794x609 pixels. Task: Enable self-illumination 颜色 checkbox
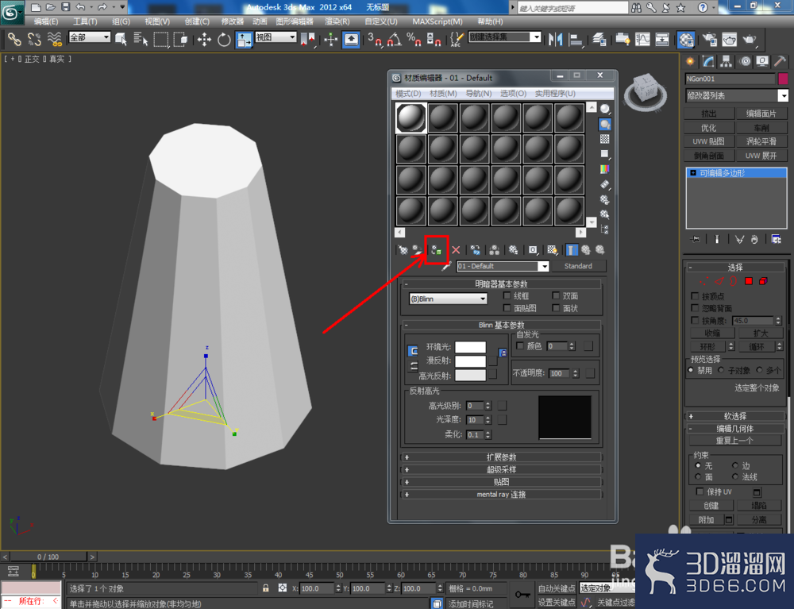pyautogui.click(x=520, y=345)
